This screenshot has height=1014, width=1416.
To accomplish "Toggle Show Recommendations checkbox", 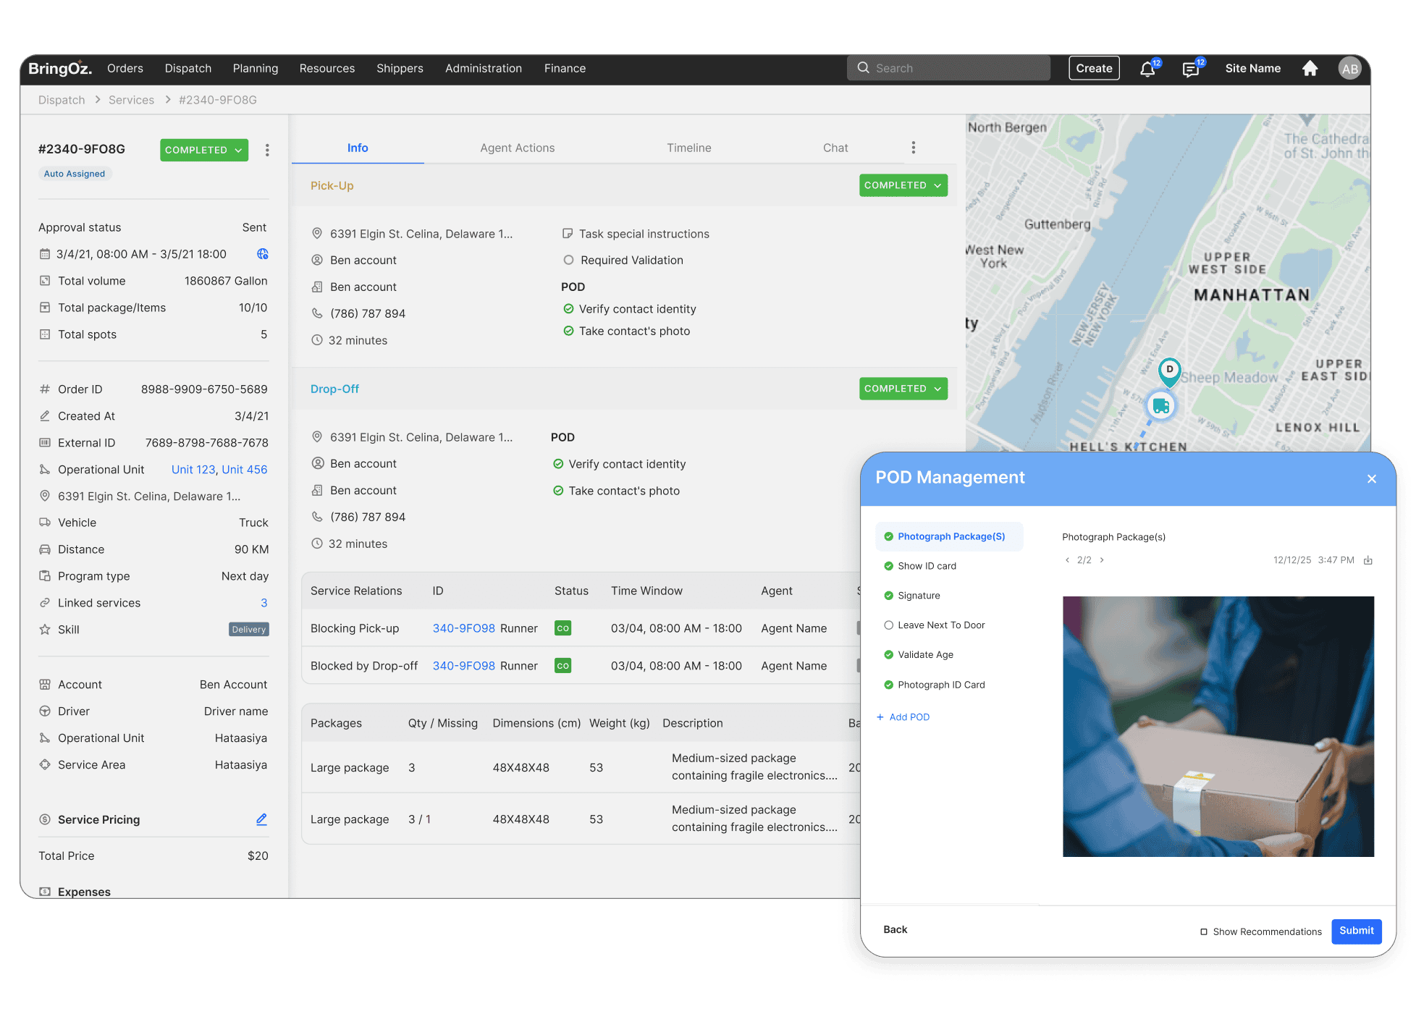I will [x=1203, y=931].
